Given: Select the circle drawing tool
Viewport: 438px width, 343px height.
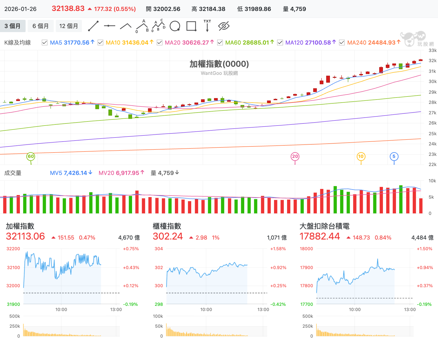Looking at the screenshot, I should coord(175,26).
